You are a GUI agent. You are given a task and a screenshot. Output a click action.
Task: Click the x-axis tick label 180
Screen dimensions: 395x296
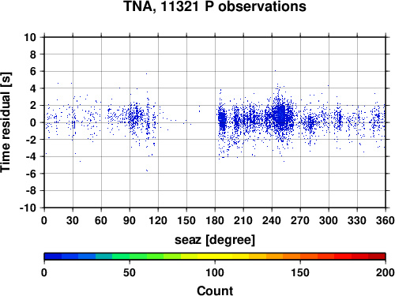(x=215, y=220)
